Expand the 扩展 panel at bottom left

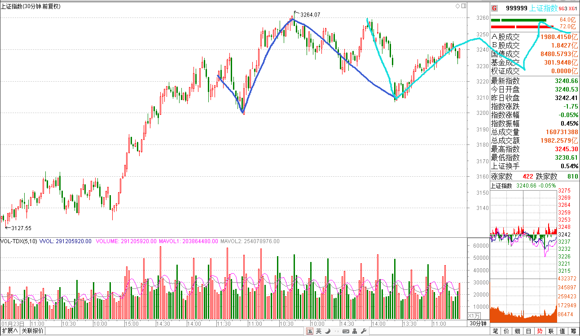click(x=10, y=331)
